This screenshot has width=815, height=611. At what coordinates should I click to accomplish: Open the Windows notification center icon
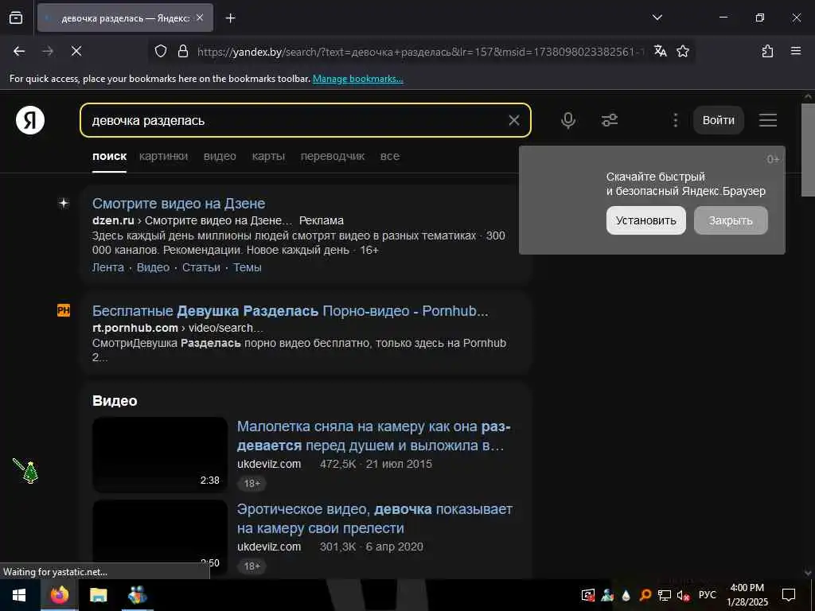(x=789, y=595)
